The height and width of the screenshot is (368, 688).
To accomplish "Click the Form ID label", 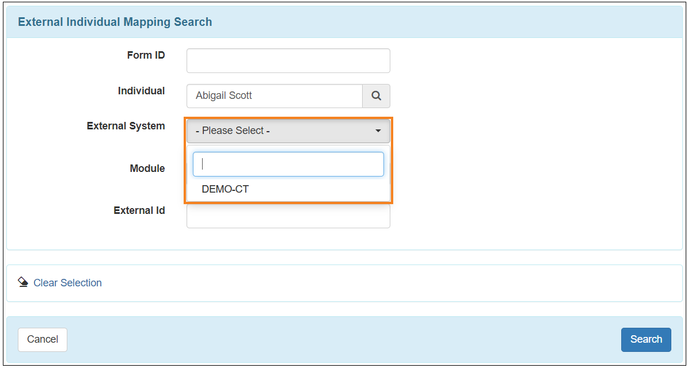I will point(146,55).
